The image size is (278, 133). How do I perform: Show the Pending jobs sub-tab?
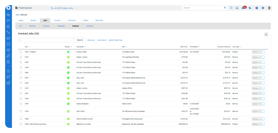pos(32,26)
